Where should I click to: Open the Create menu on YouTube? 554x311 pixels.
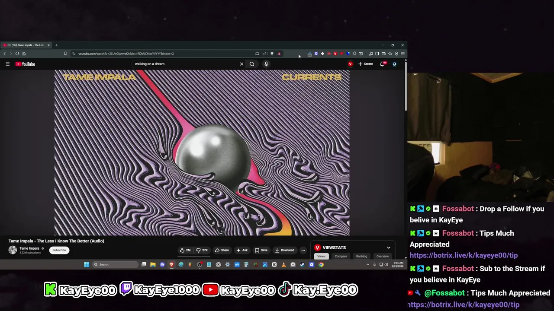coord(366,64)
